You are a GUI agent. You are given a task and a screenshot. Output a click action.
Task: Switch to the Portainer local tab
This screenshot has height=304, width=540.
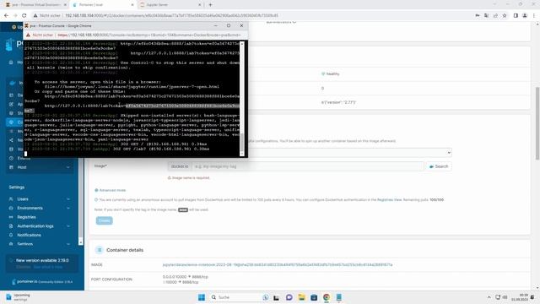coord(103,5)
